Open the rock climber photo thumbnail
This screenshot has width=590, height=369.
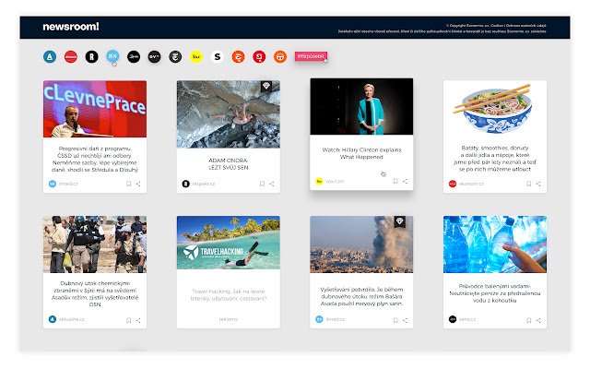229,114
